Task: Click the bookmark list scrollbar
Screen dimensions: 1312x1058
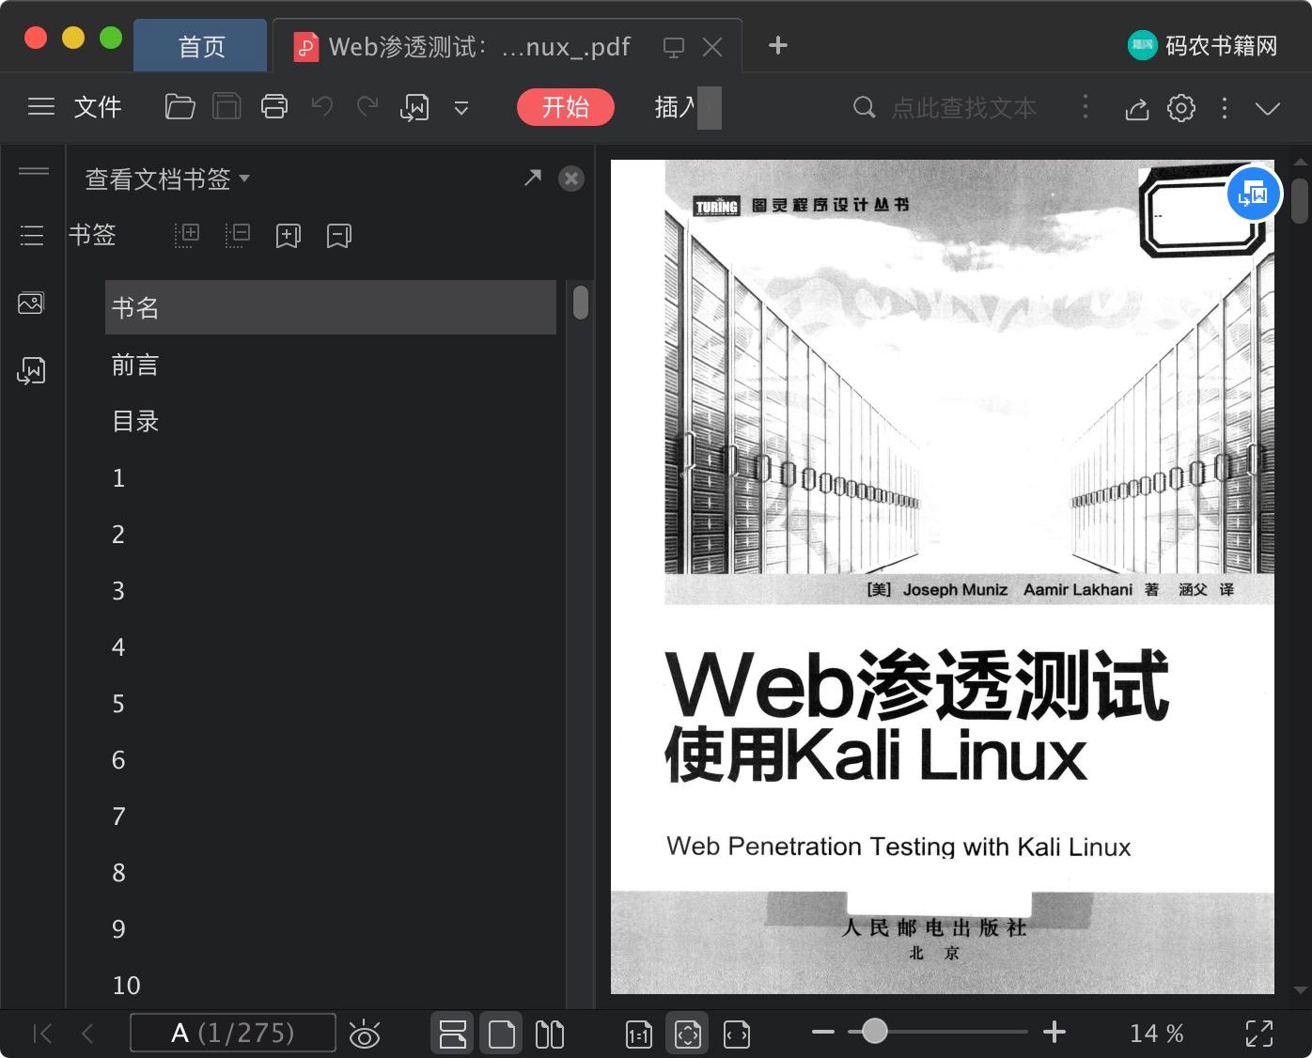Action: (581, 303)
